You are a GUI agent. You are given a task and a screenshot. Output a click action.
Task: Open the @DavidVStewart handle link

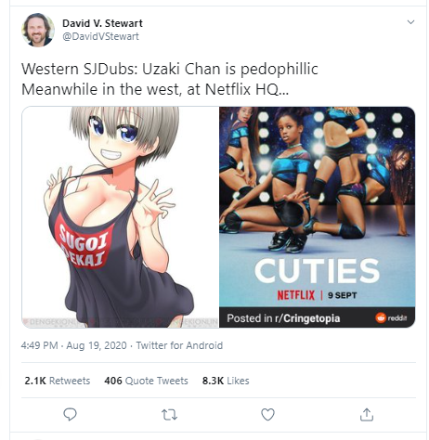100,36
